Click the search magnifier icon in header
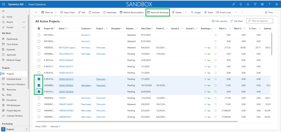281x132 pixels. (x=234, y=4)
